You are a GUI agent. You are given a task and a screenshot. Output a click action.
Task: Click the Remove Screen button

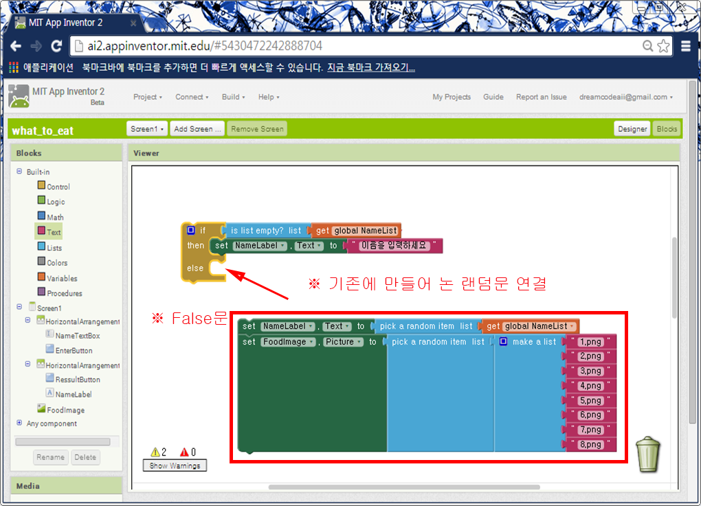pos(257,128)
